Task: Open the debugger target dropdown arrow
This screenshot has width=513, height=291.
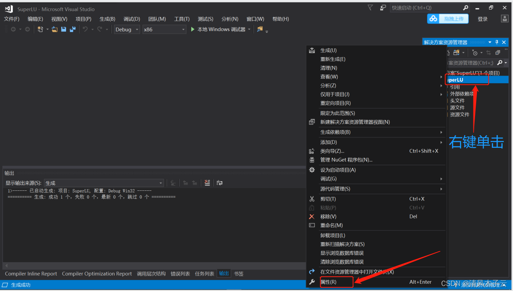Action: [249, 30]
